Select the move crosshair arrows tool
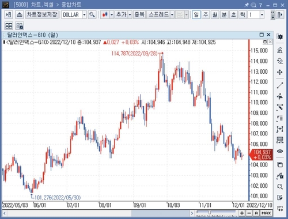288x219 pixels. coord(280,72)
